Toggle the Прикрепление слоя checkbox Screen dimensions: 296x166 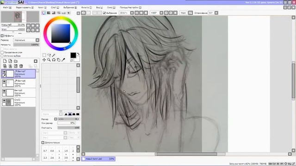2,52
